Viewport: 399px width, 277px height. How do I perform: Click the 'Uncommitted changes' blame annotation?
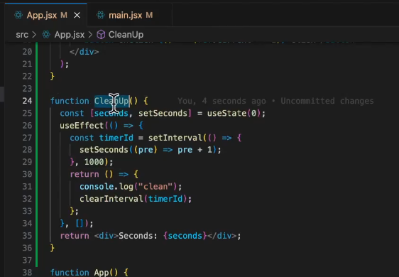(327, 101)
